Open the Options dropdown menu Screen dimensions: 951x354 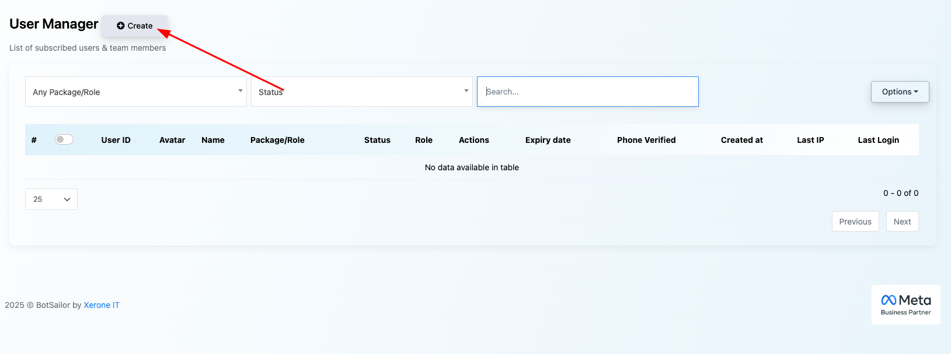(x=900, y=92)
